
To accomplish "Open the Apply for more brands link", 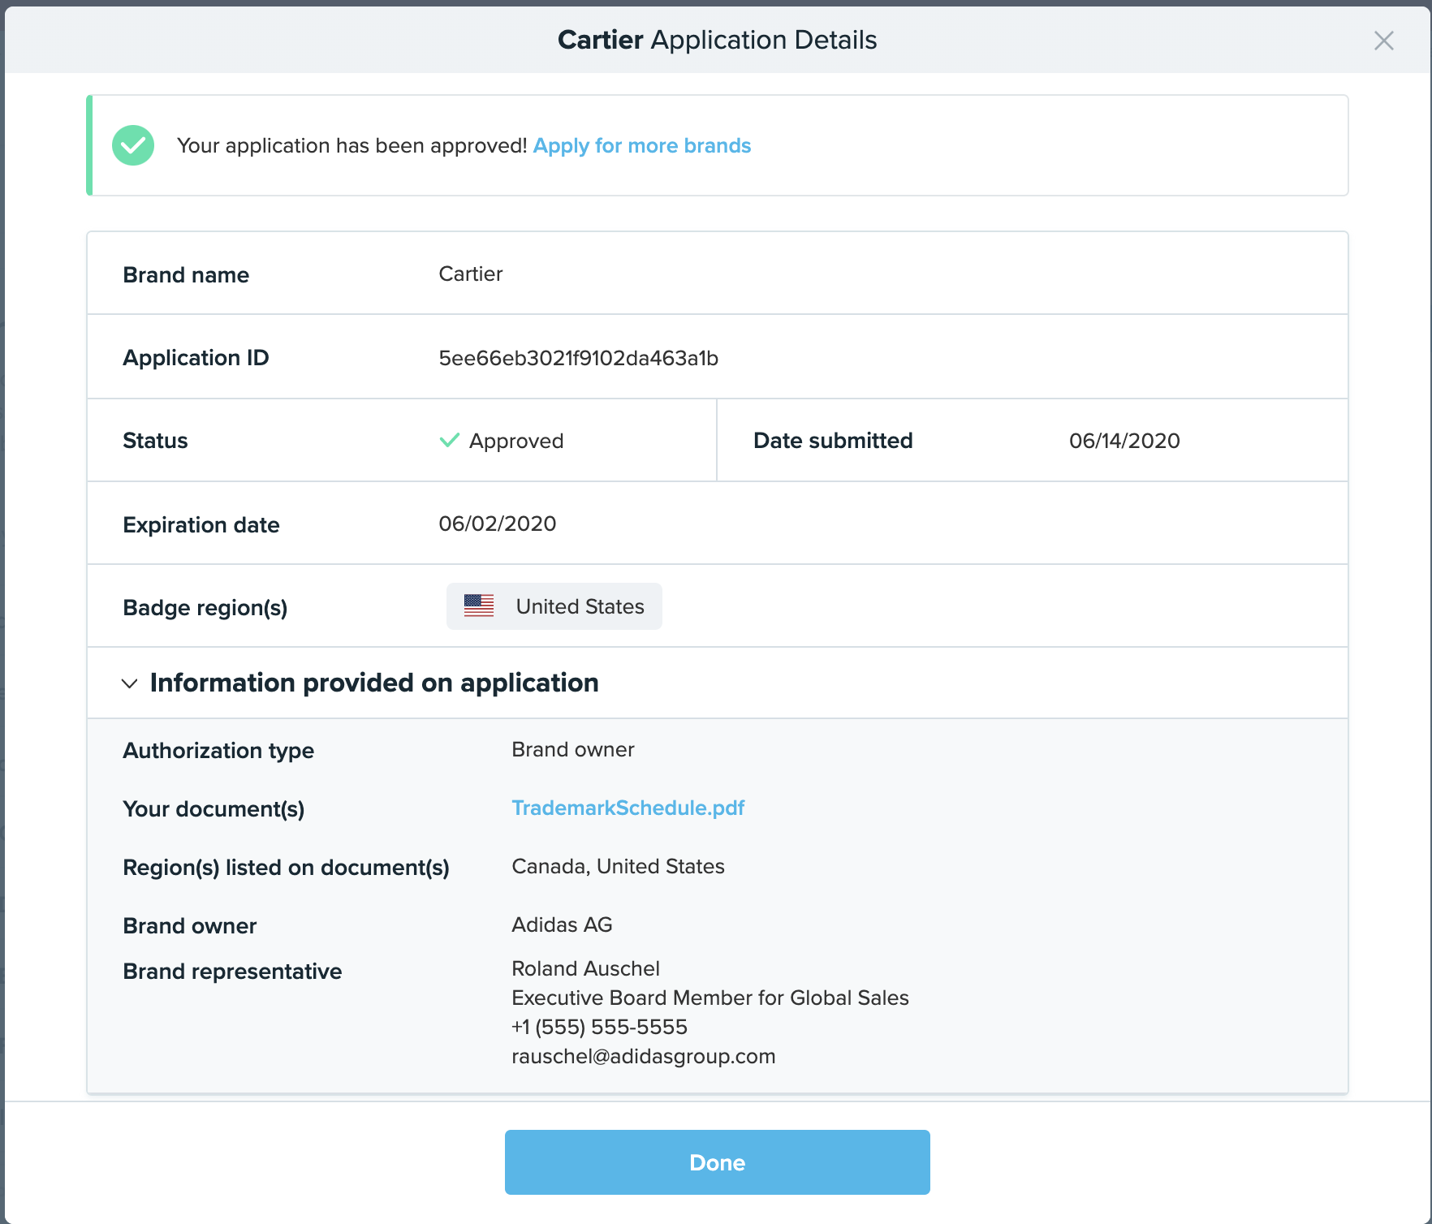I will click(641, 145).
